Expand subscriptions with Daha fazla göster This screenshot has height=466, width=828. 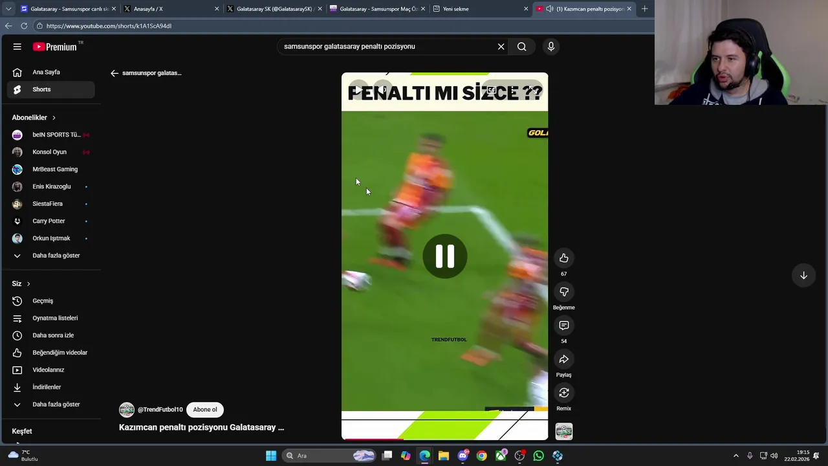pos(50,256)
